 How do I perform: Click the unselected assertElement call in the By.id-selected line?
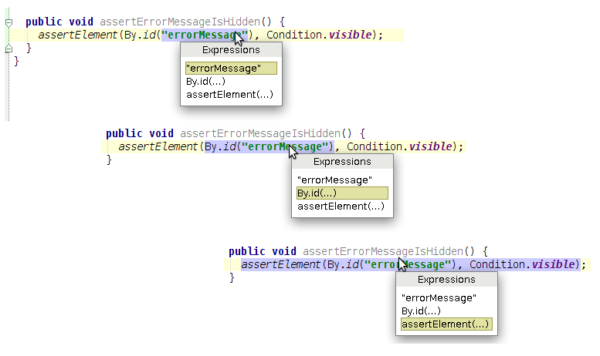pos(158,146)
